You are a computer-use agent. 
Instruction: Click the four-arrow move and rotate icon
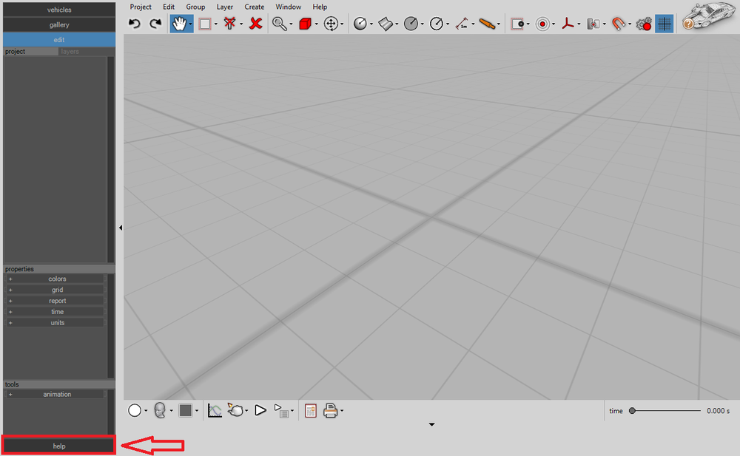[x=331, y=24]
